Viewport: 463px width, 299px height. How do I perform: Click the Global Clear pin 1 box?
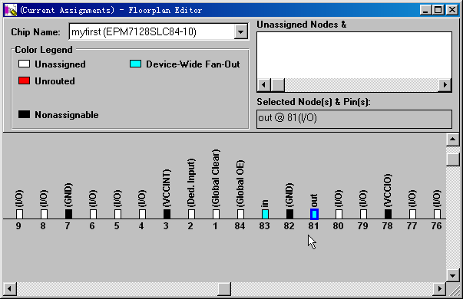[x=216, y=214]
